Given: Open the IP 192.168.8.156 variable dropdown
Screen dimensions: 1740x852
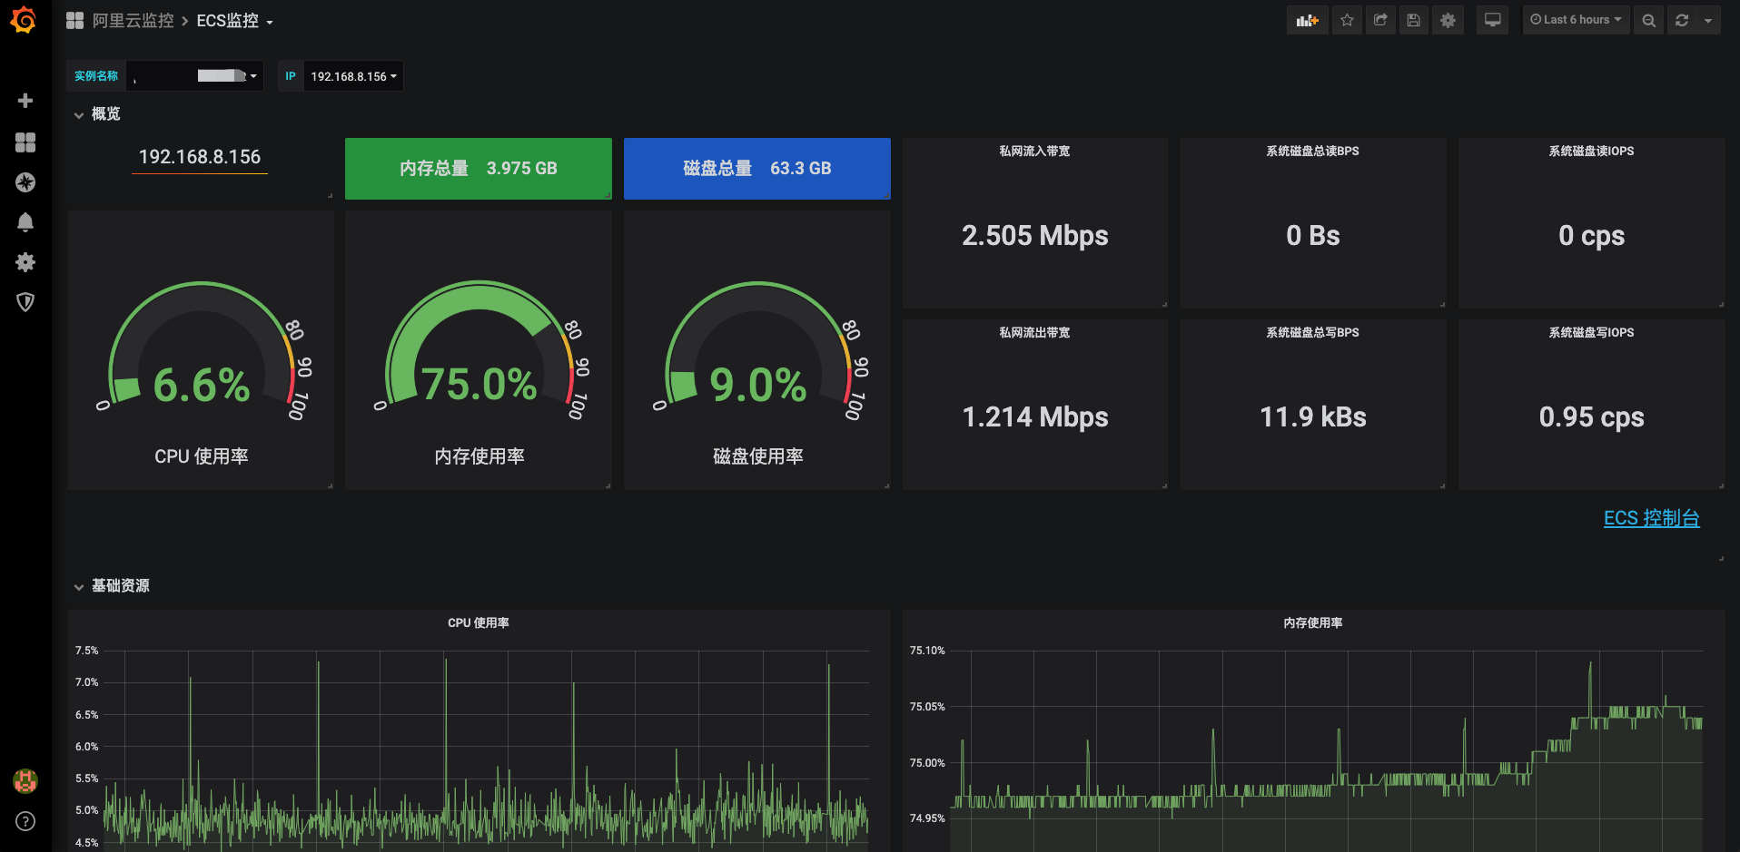Looking at the screenshot, I should pos(353,76).
